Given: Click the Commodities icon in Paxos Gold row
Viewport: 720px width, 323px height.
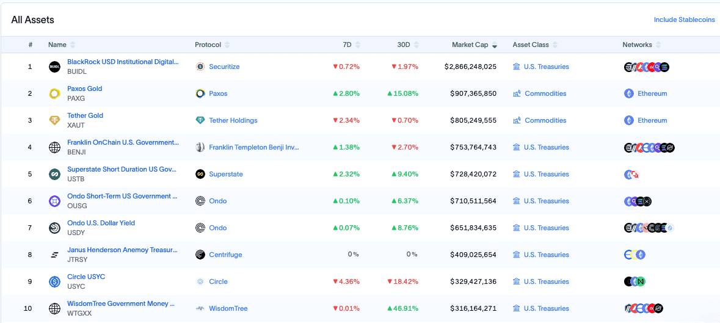Looking at the screenshot, I should 517,93.
